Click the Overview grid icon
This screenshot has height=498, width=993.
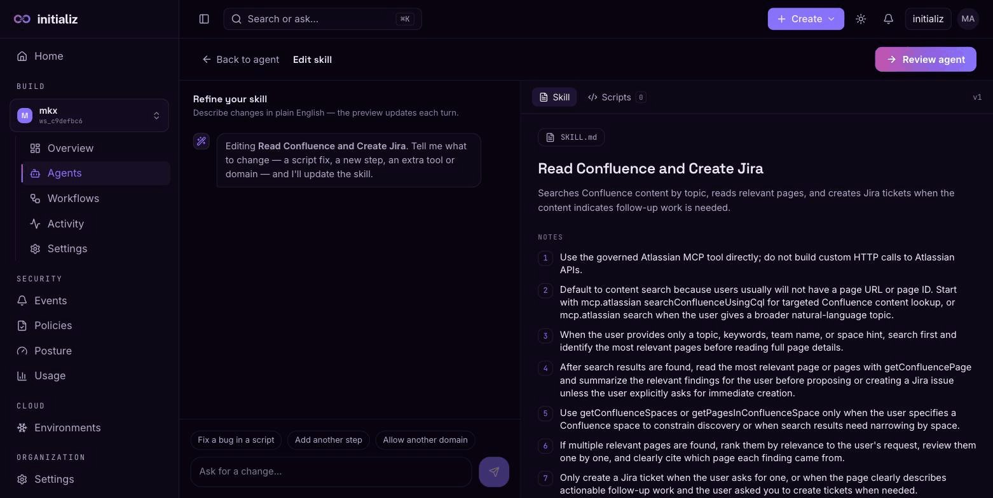click(35, 148)
